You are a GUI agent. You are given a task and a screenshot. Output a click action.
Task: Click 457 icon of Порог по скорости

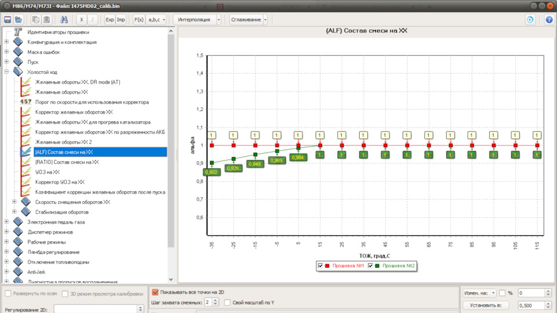tap(26, 102)
